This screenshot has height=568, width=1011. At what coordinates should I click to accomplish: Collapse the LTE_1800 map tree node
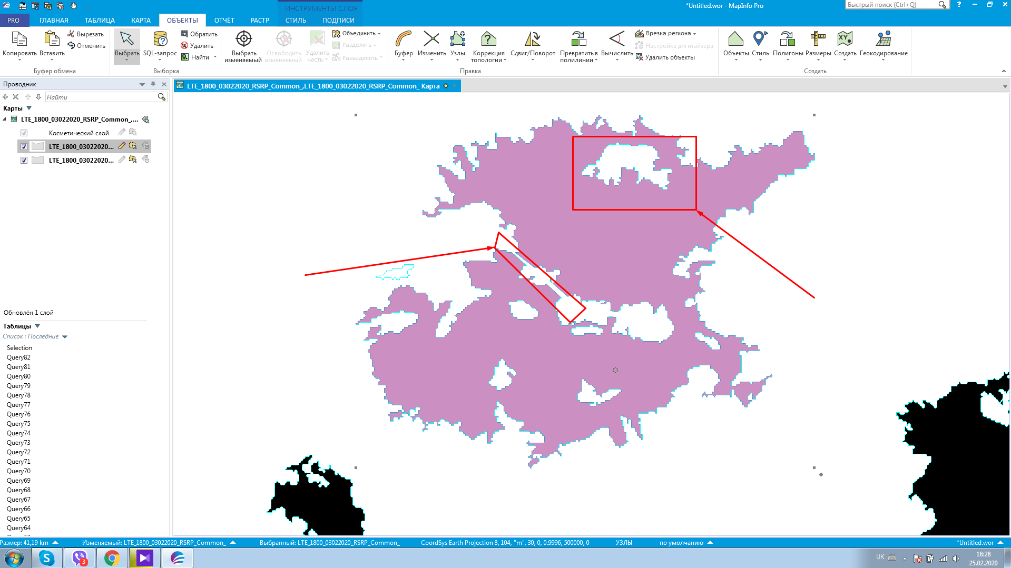(x=5, y=119)
